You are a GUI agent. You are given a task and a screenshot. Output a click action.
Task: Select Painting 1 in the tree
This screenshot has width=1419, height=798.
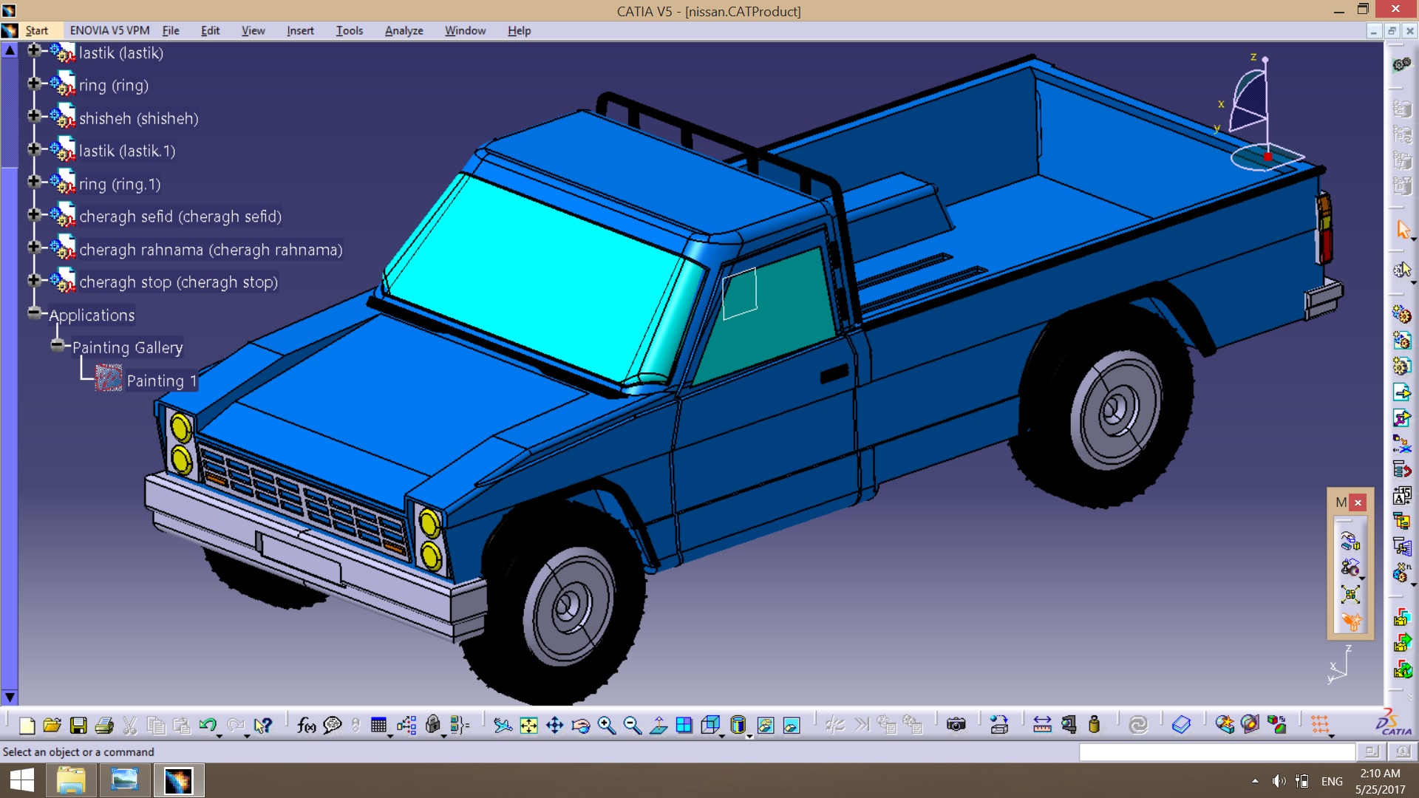pyautogui.click(x=161, y=381)
